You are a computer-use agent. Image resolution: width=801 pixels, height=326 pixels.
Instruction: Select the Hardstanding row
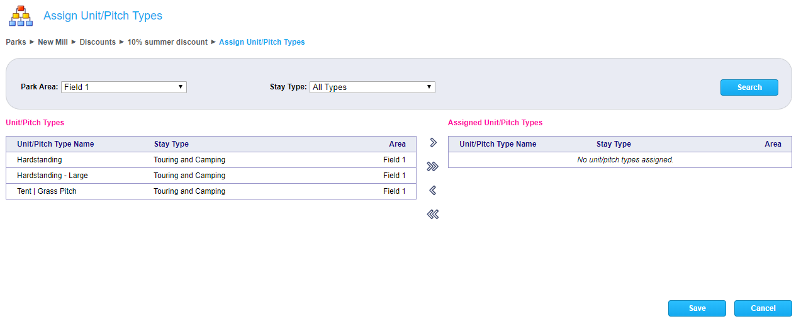coord(211,160)
